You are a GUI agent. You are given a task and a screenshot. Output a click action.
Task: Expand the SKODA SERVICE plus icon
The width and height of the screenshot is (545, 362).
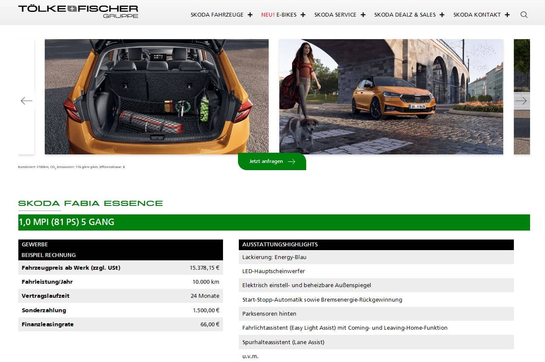[x=363, y=14]
